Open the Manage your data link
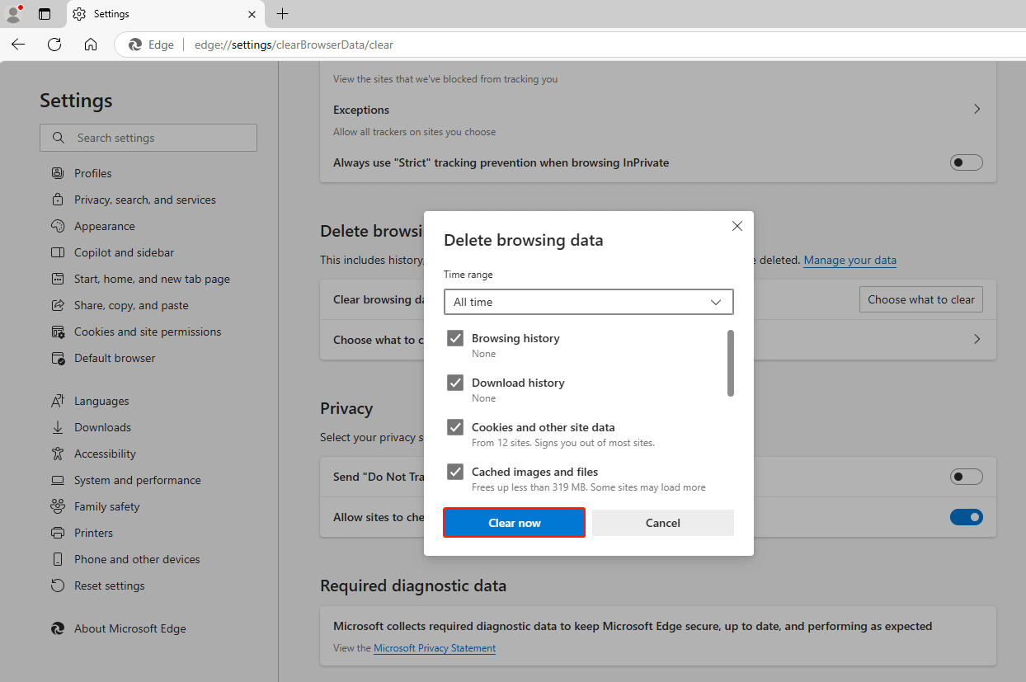 [x=850, y=260]
